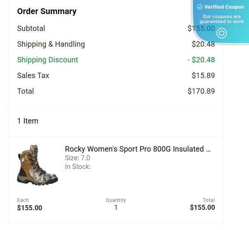Screen dimensions: 249x230
Task: Click the $15.89 sales tax amount
Action: tap(203, 76)
